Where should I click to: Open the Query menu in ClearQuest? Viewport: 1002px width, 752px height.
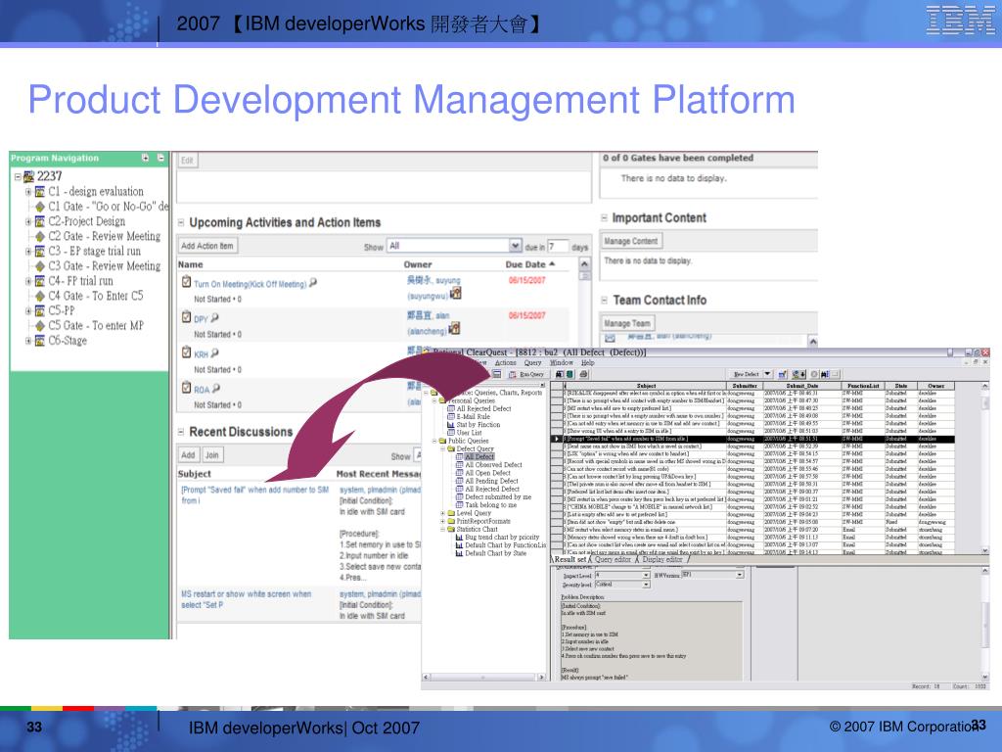pyautogui.click(x=533, y=362)
